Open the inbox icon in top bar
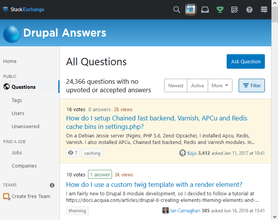This screenshot has height=220, width=278. 205,10
